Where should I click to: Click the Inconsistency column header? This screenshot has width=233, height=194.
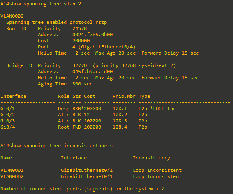coord(151,158)
